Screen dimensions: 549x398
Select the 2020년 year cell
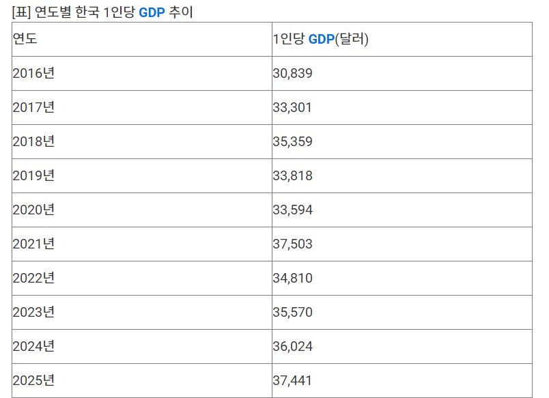(x=142, y=210)
